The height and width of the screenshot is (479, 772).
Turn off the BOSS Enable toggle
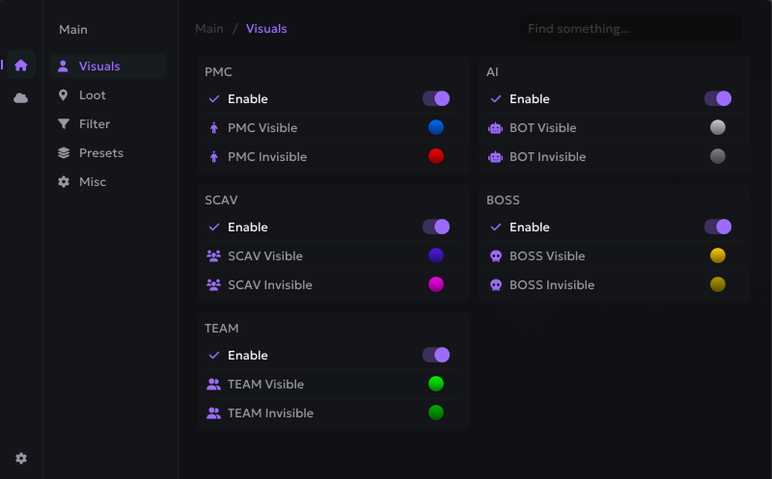coord(718,226)
